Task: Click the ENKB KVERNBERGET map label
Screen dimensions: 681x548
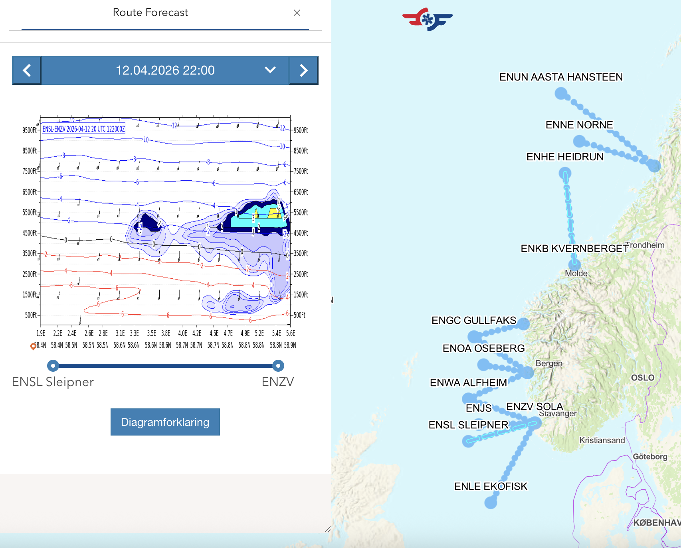Action: click(x=574, y=248)
